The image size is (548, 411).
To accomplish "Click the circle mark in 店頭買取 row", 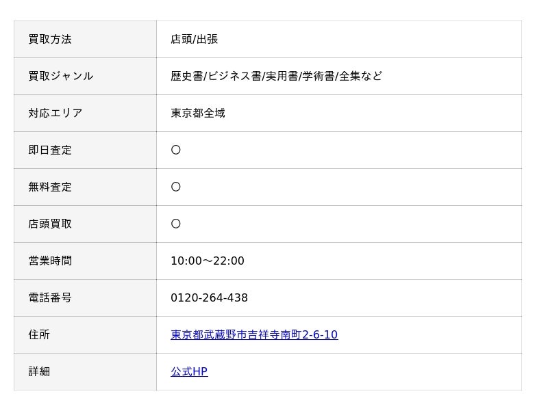I will click(x=176, y=224).
